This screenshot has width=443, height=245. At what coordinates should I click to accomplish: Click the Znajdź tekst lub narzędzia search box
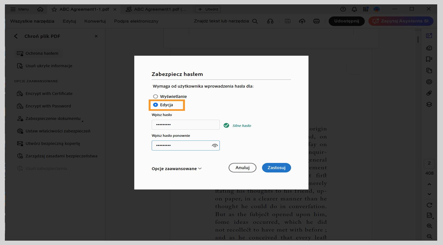tap(221, 21)
